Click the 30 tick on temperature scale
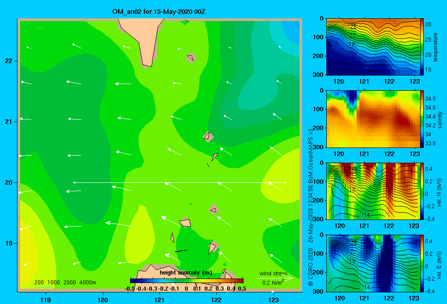447x304 pixels. 428,25
